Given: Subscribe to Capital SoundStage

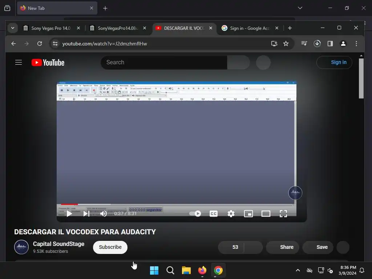Looking at the screenshot, I should [x=110, y=247].
